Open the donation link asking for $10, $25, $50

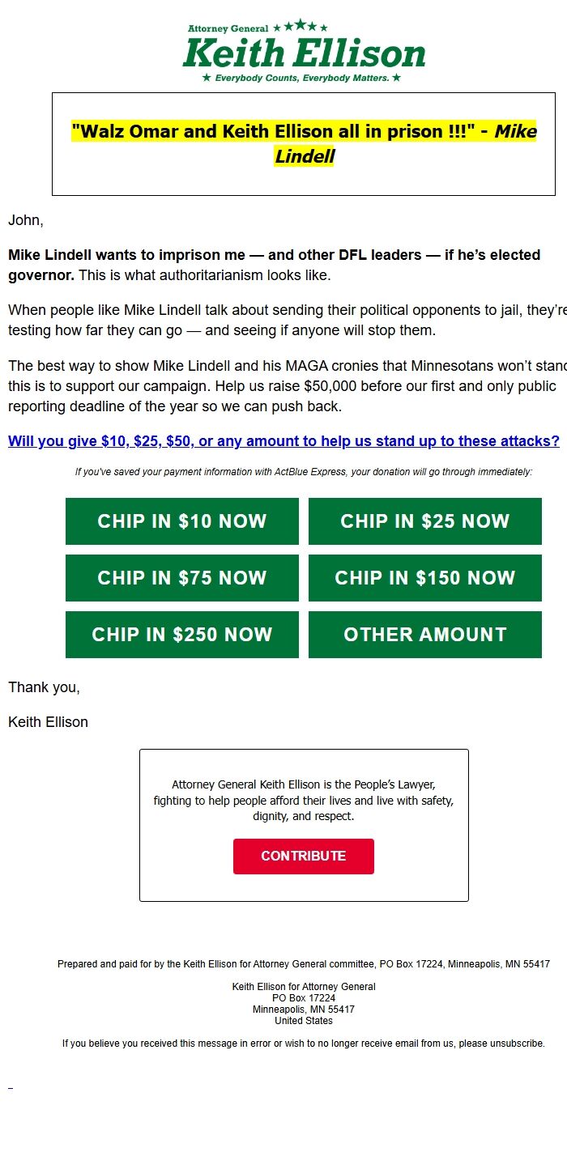pyautogui.click(x=283, y=440)
